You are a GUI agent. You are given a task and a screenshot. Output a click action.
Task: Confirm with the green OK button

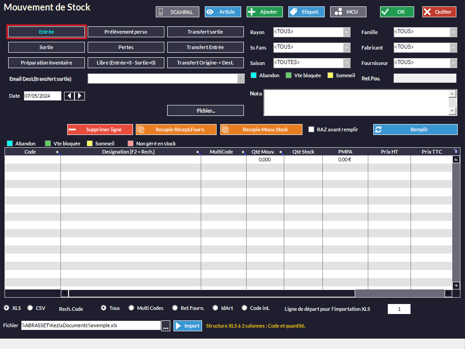(x=397, y=12)
